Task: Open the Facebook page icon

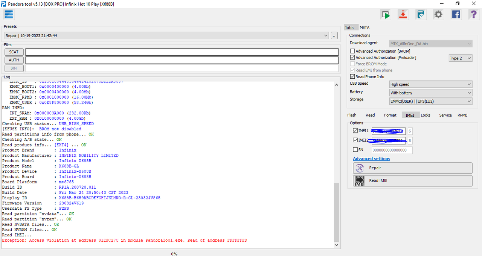Action: (456, 15)
